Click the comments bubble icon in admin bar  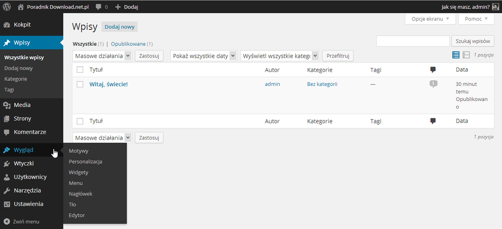(99, 7)
